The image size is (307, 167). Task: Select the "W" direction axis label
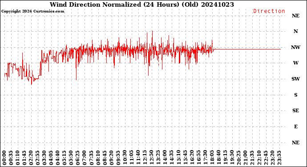(295, 63)
